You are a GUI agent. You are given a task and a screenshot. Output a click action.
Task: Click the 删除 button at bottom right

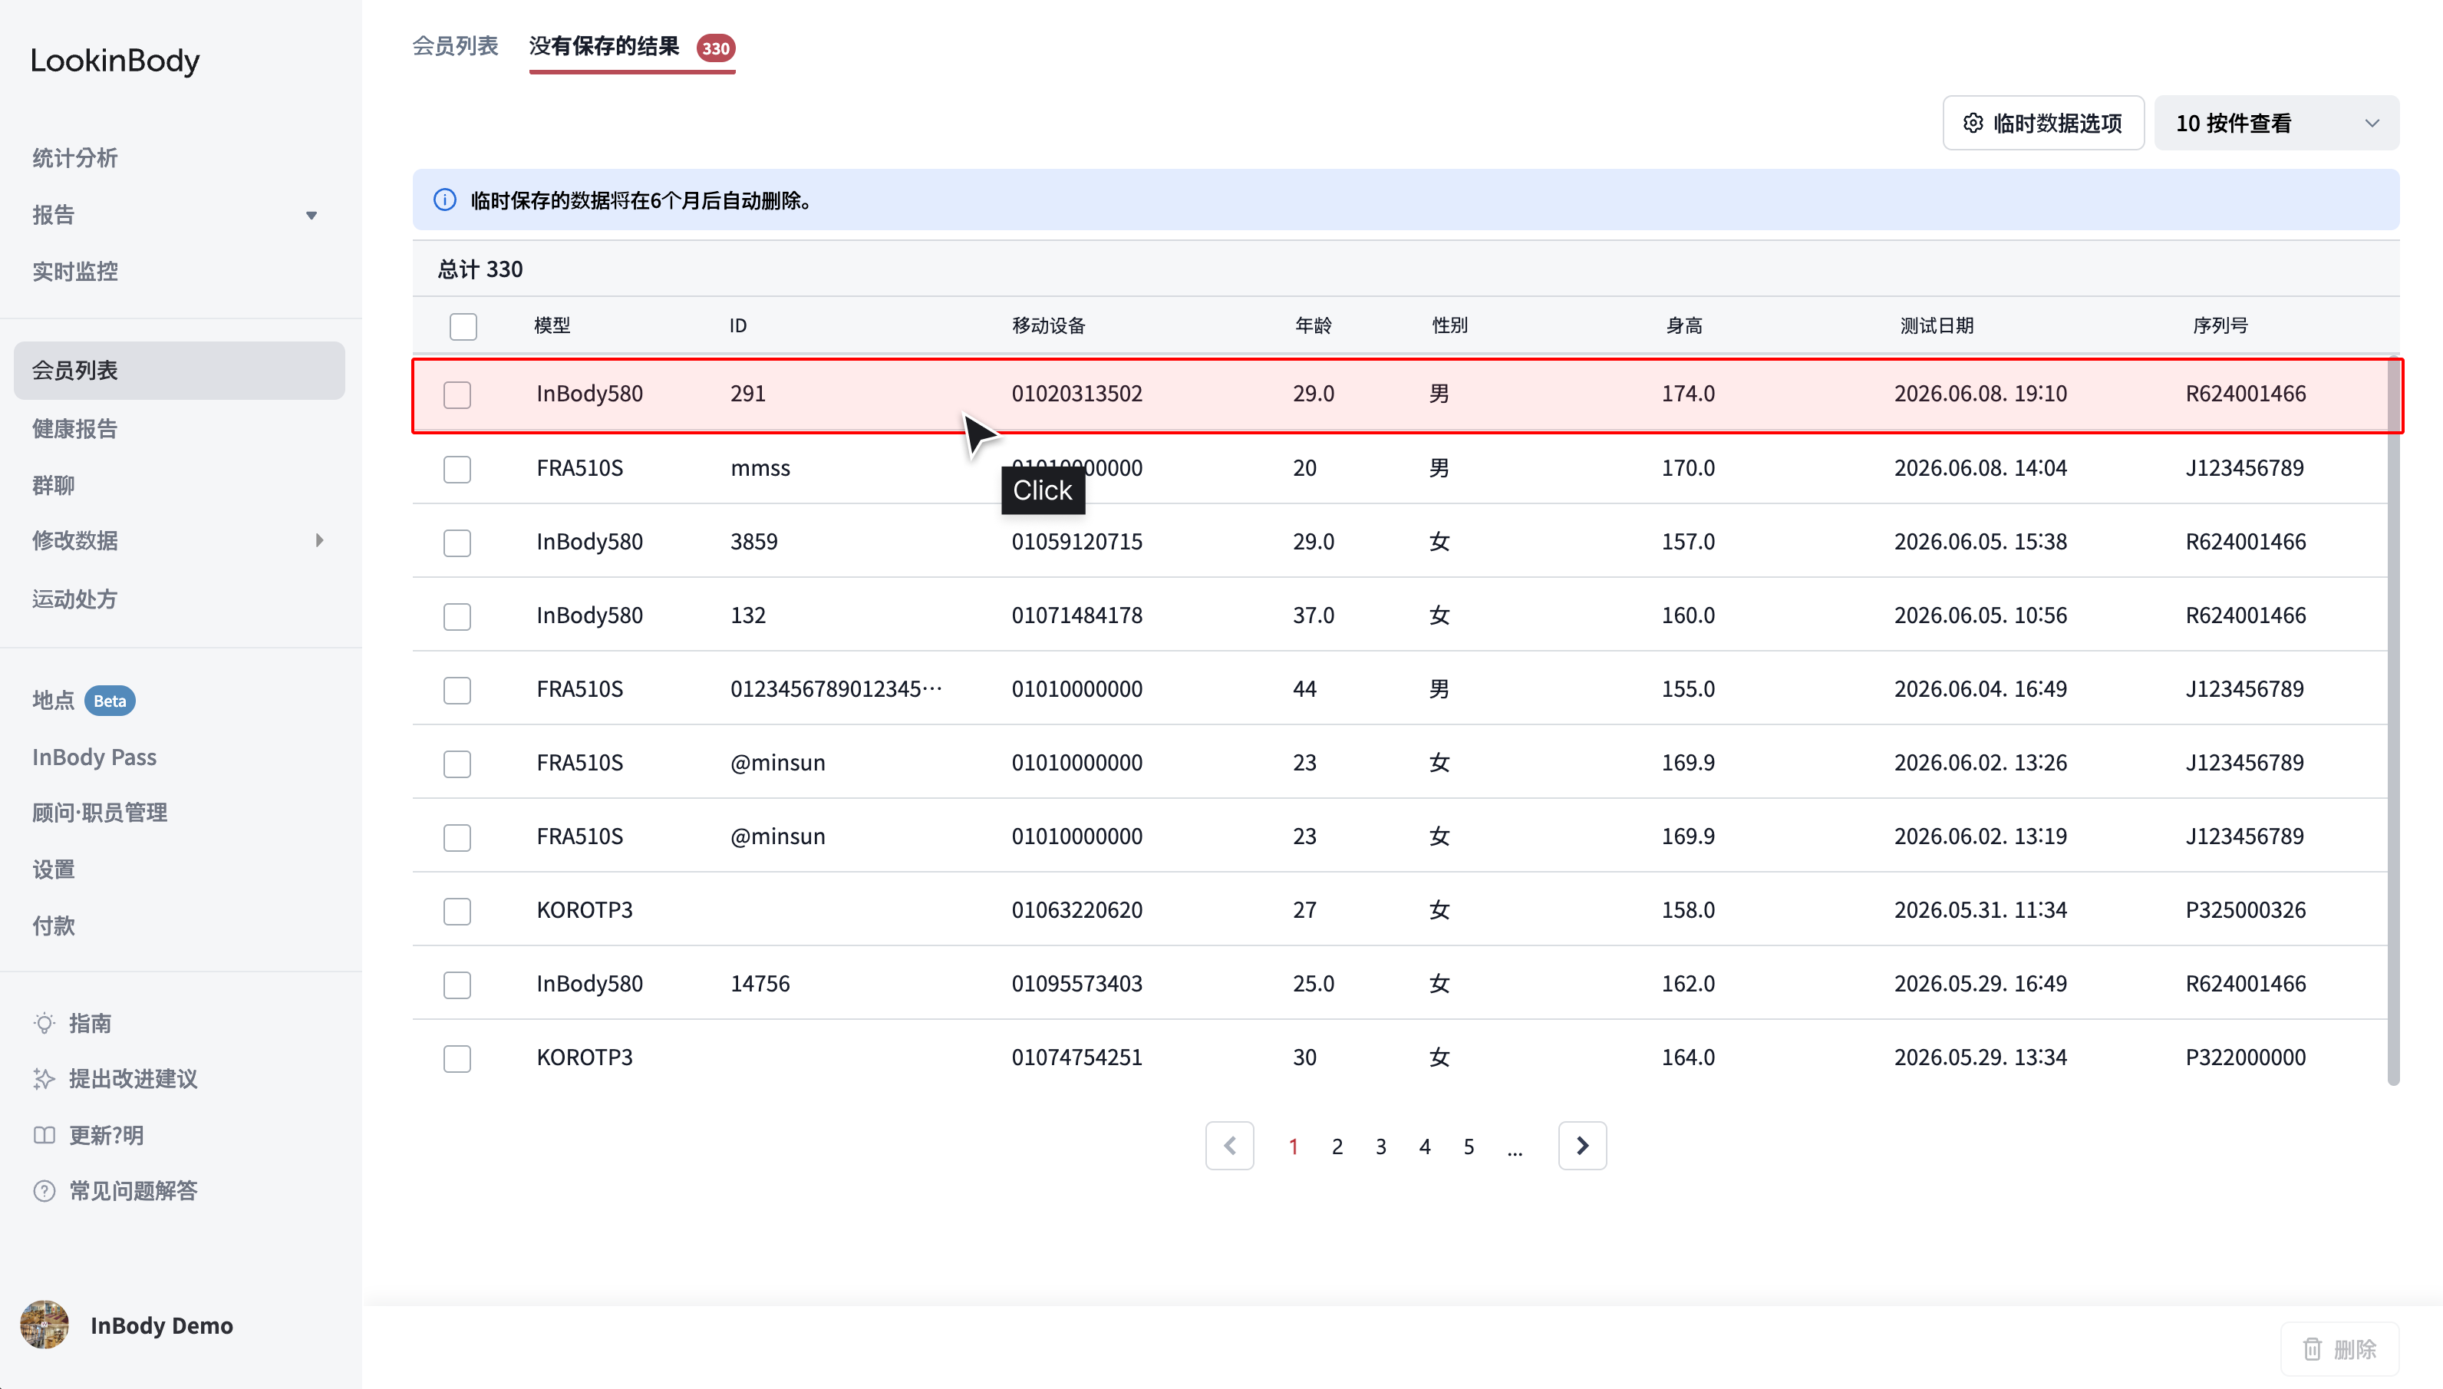coord(2339,1349)
